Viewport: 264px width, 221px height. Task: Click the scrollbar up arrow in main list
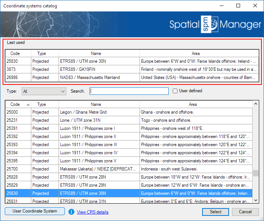(x=256, y=104)
